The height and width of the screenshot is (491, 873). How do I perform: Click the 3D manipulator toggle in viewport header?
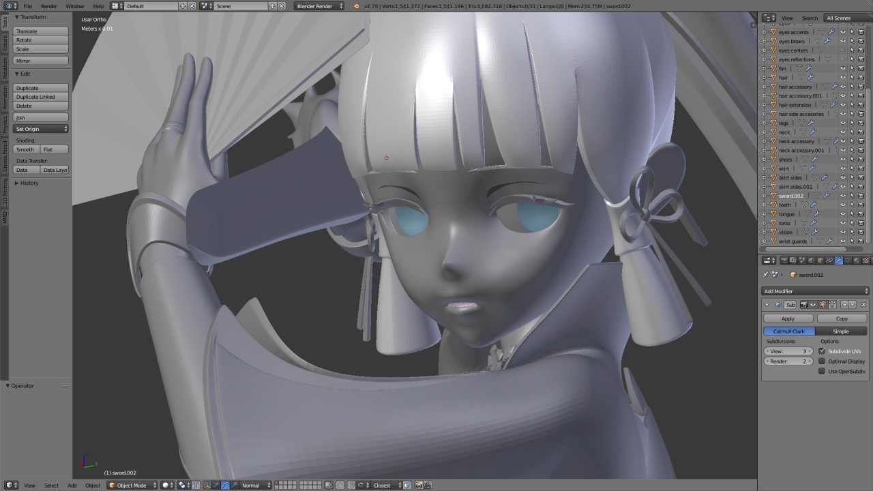[207, 486]
